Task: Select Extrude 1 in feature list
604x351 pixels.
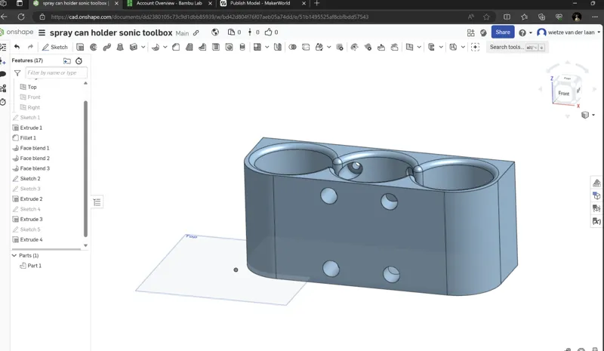Action: (31, 128)
